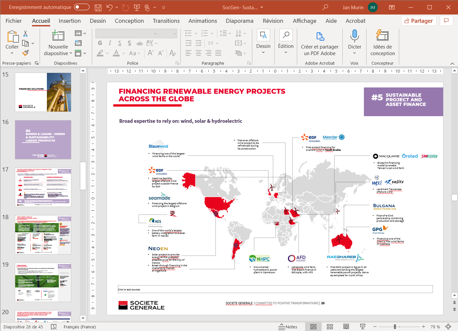This screenshot has height=331, width=458.
Task: Open the SocGen file name dropdown
Action: coord(262,7)
